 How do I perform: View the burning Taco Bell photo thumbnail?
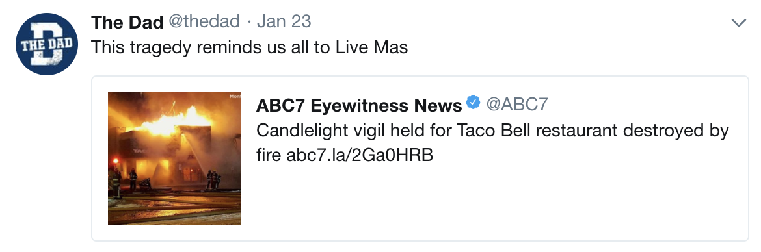(x=174, y=158)
